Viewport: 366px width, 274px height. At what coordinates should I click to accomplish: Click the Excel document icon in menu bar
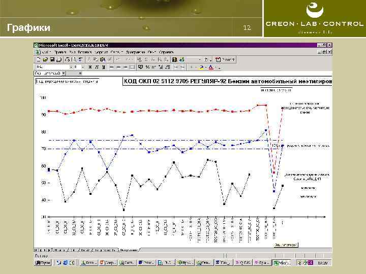[38, 52]
